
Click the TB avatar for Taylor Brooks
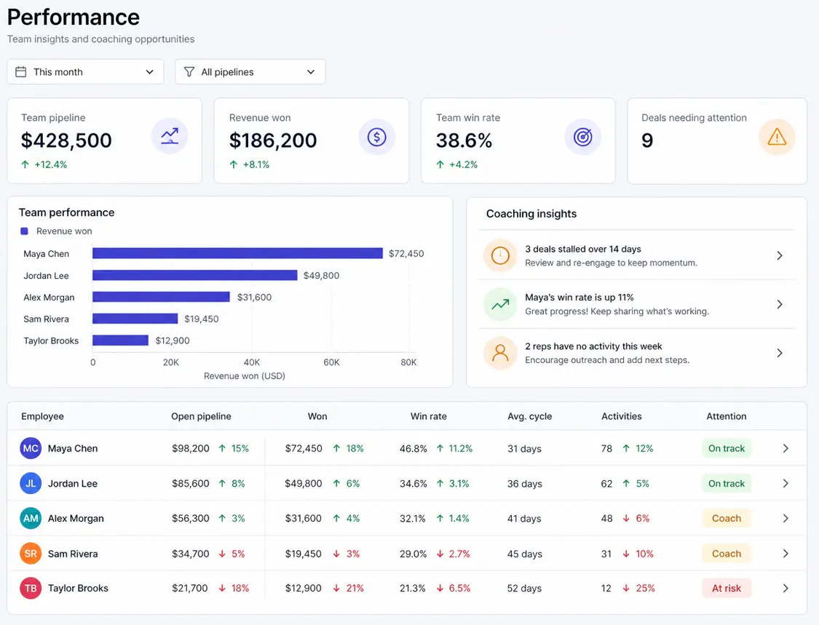31,589
